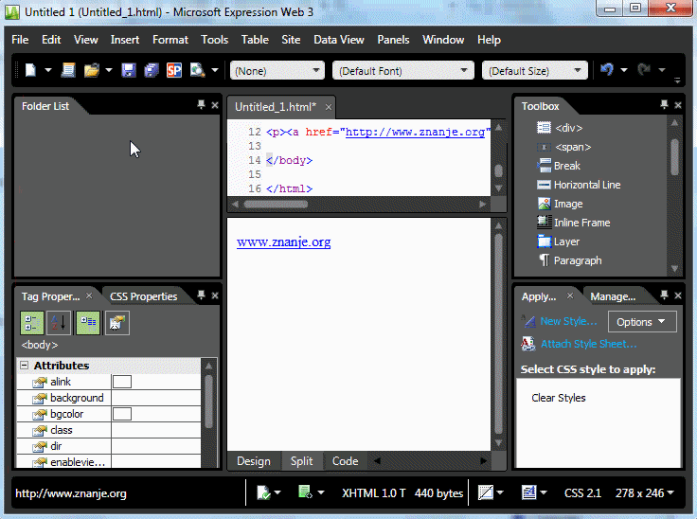Click the Save icon in toolbar
The height and width of the screenshot is (519, 697).
click(128, 70)
